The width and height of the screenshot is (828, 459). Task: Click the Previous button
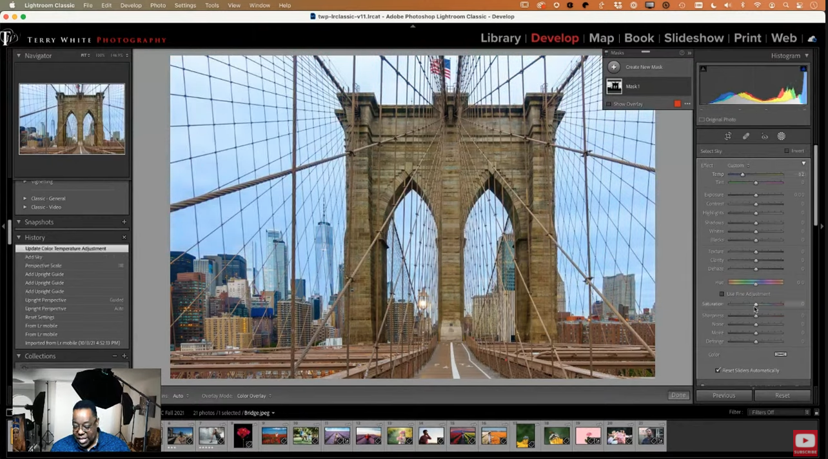pyautogui.click(x=724, y=395)
